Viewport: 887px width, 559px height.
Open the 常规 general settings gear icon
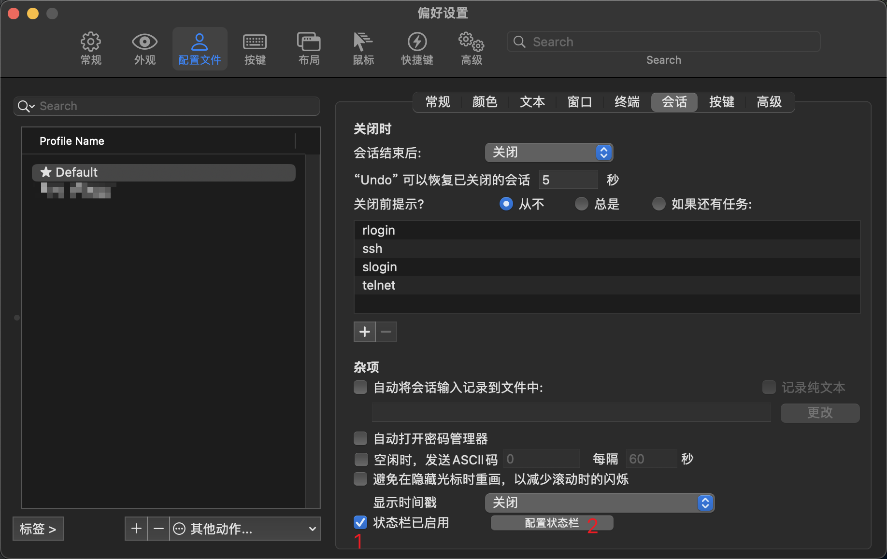click(x=91, y=42)
